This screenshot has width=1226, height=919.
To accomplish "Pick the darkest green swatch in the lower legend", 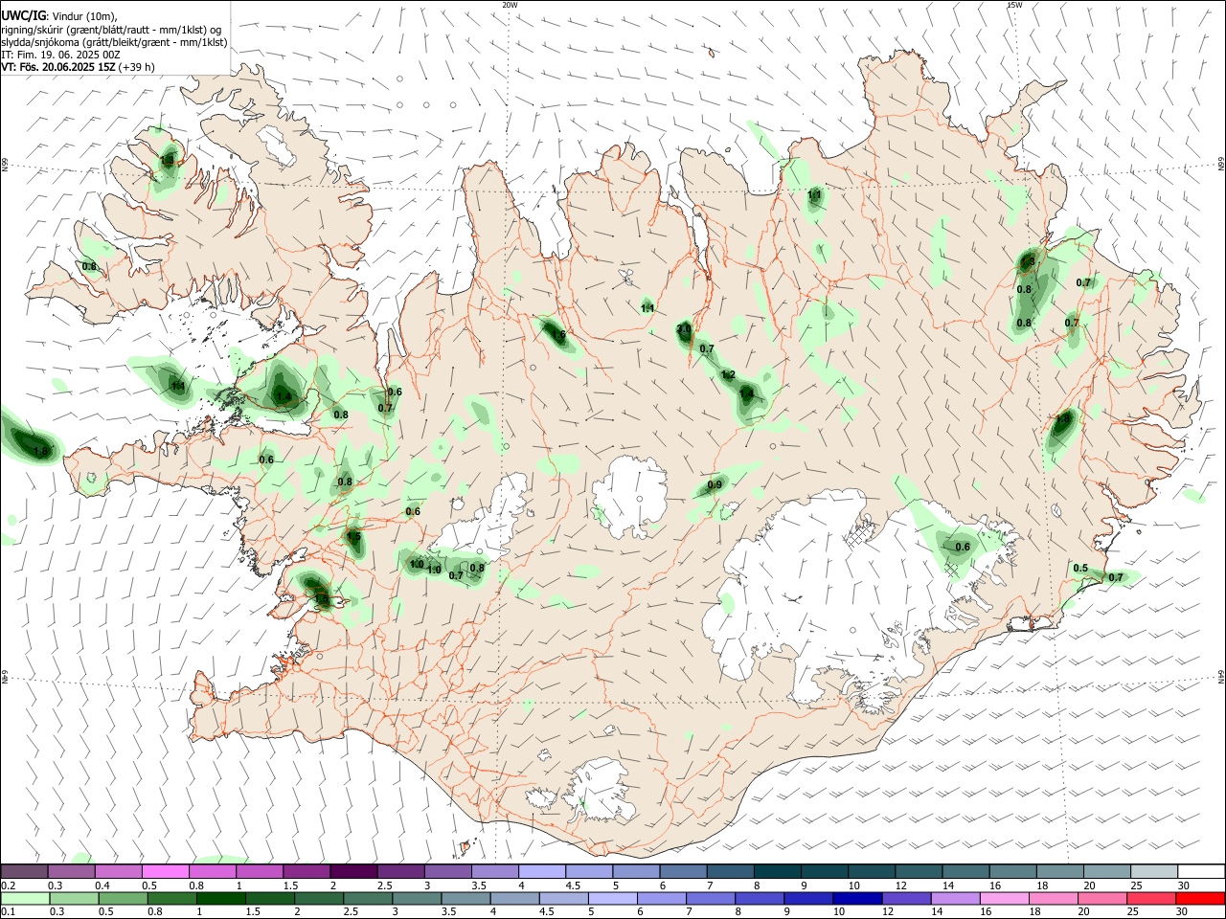I will pos(220,898).
